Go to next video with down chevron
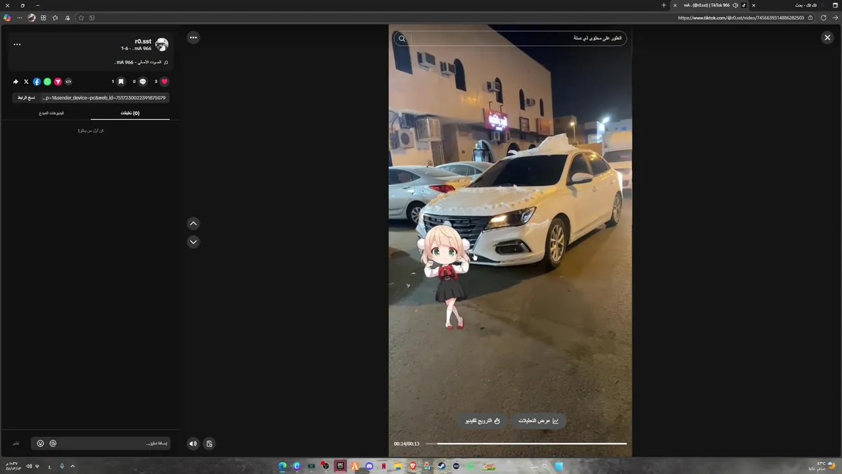This screenshot has width=842, height=474. (193, 242)
